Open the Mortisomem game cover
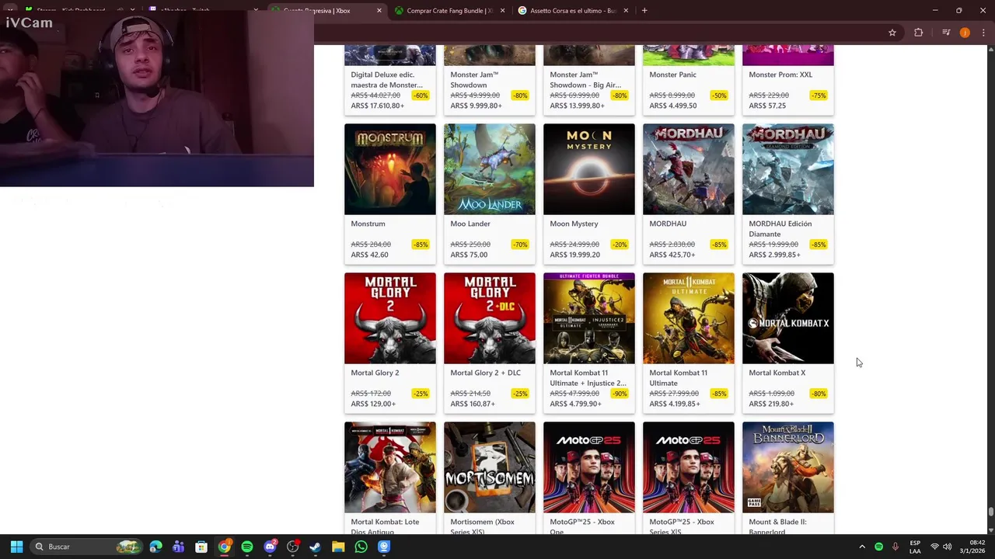 490,467
